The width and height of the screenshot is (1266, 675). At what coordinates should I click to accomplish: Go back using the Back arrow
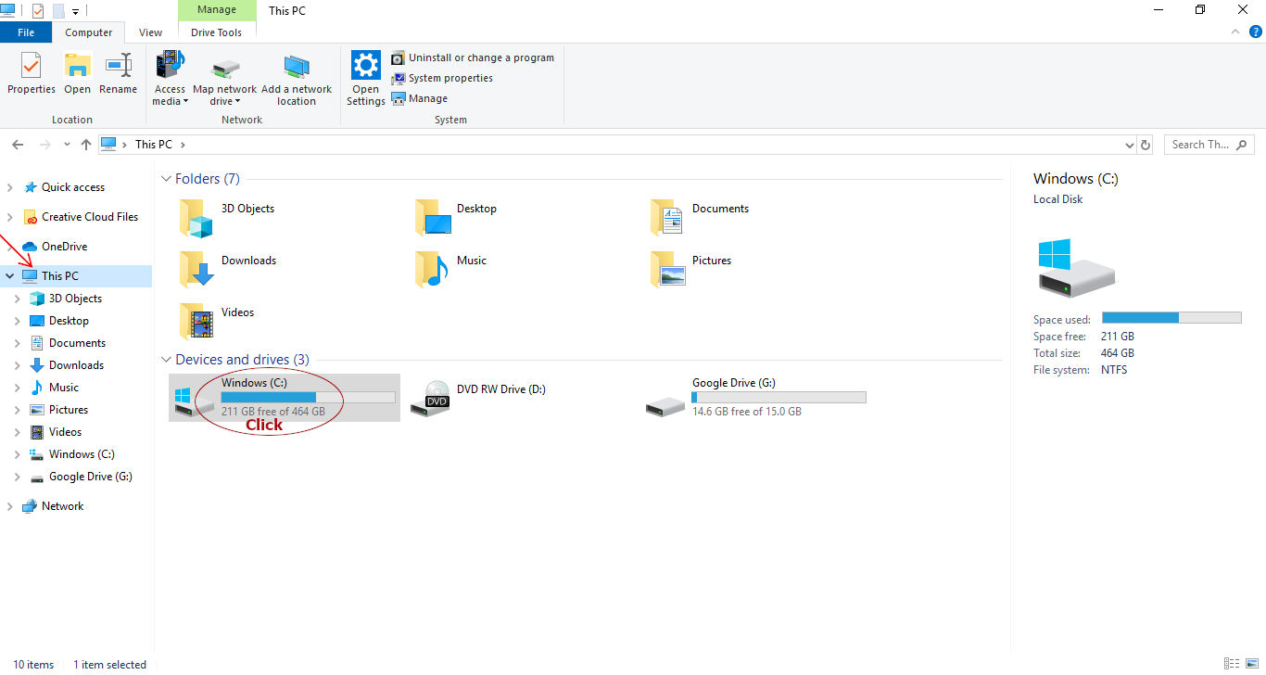(x=17, y=145)
